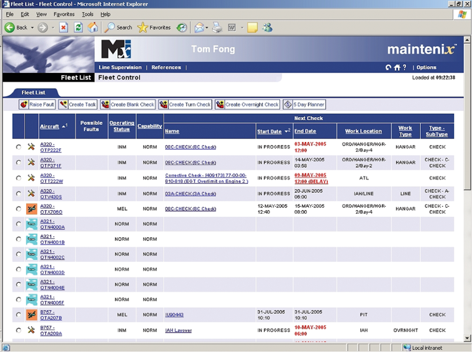Expand the dropdown next to the mail icon
This screenshot has height=352, width=472.
click(x=206, y=28)
